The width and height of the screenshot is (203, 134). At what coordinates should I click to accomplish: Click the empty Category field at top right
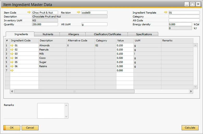click(184, 16)
